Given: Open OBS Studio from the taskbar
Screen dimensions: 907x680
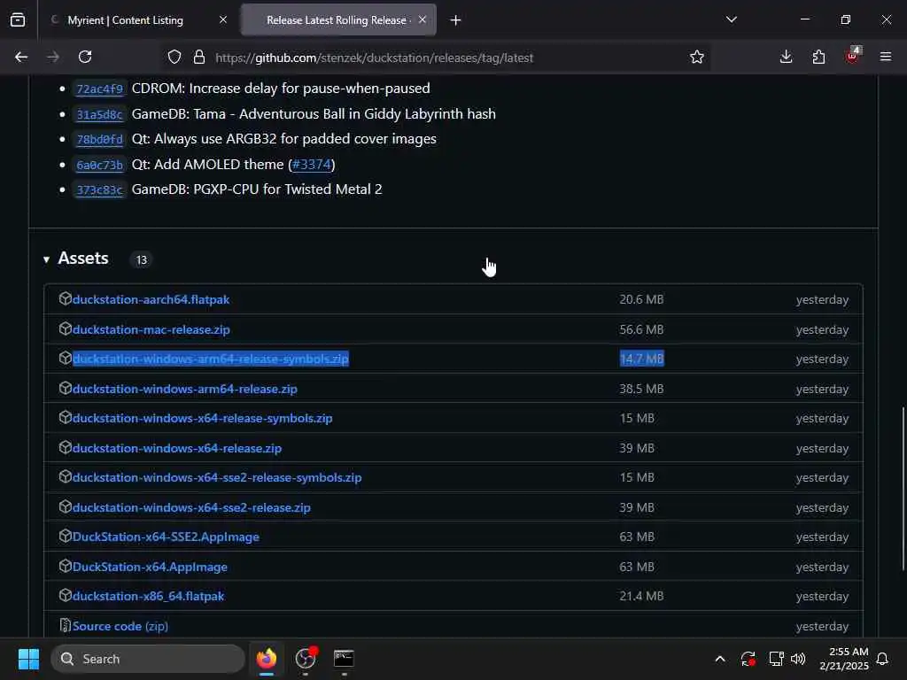Looking at the screenshot, I should click(x=306, y=659).
